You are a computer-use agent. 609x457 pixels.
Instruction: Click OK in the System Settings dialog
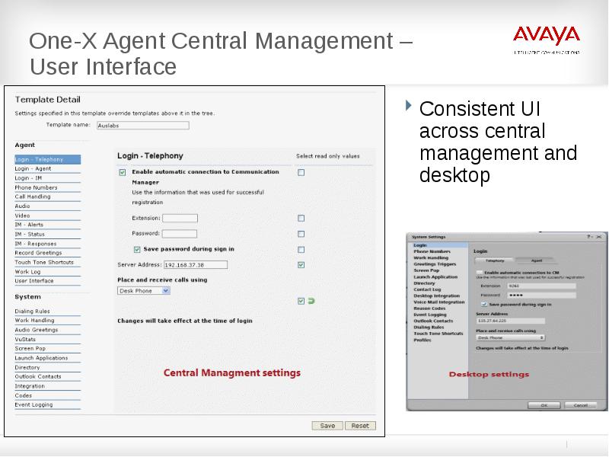544,405
